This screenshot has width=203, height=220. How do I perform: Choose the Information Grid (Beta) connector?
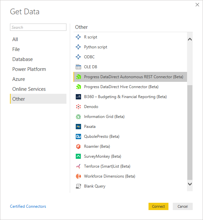tap(104, 117)
